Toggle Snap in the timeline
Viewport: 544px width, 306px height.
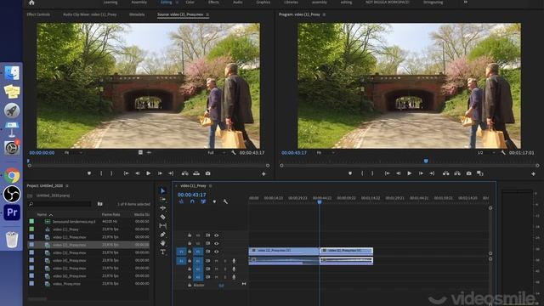(192, 201)
